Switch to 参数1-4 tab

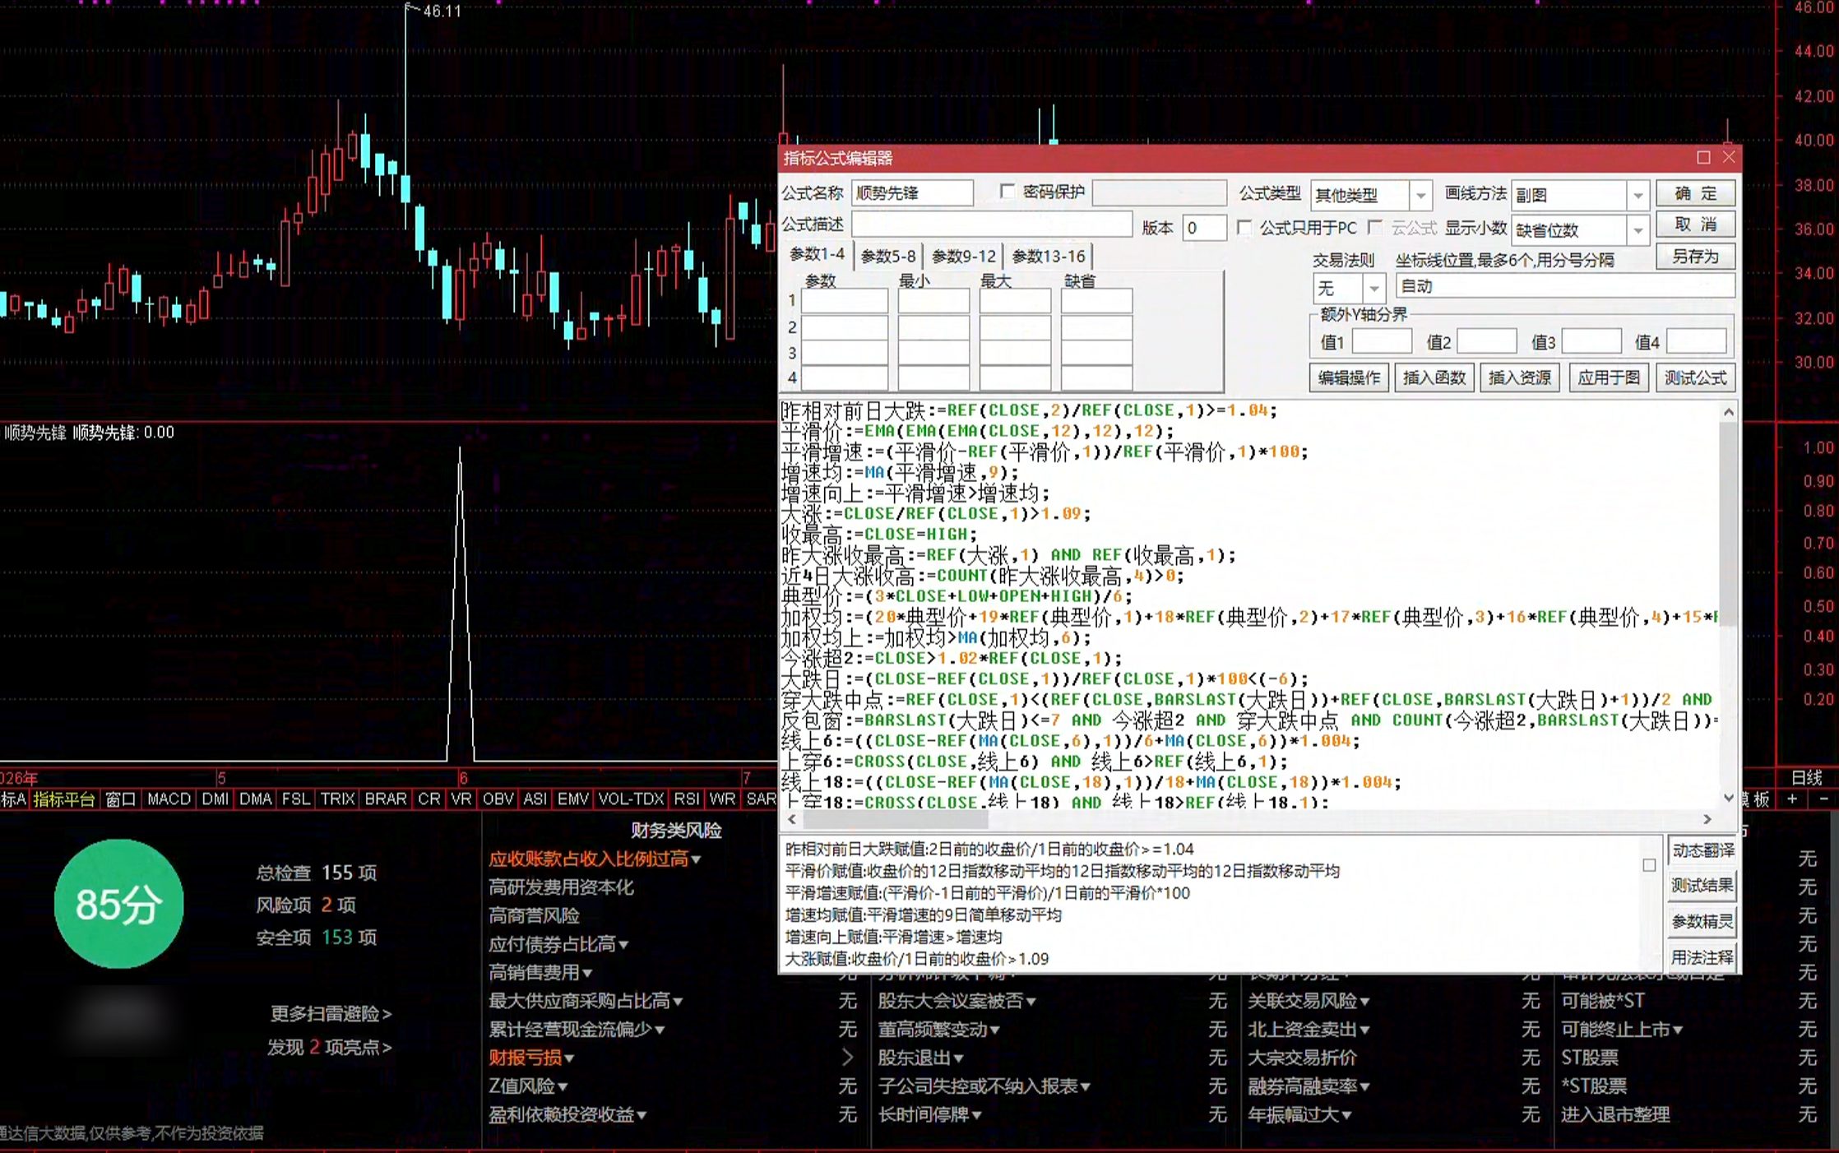817,255
